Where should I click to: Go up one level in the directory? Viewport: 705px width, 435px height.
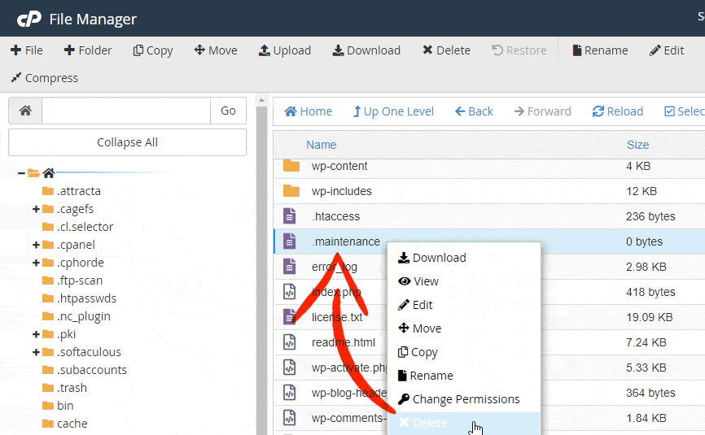(392, 111)
